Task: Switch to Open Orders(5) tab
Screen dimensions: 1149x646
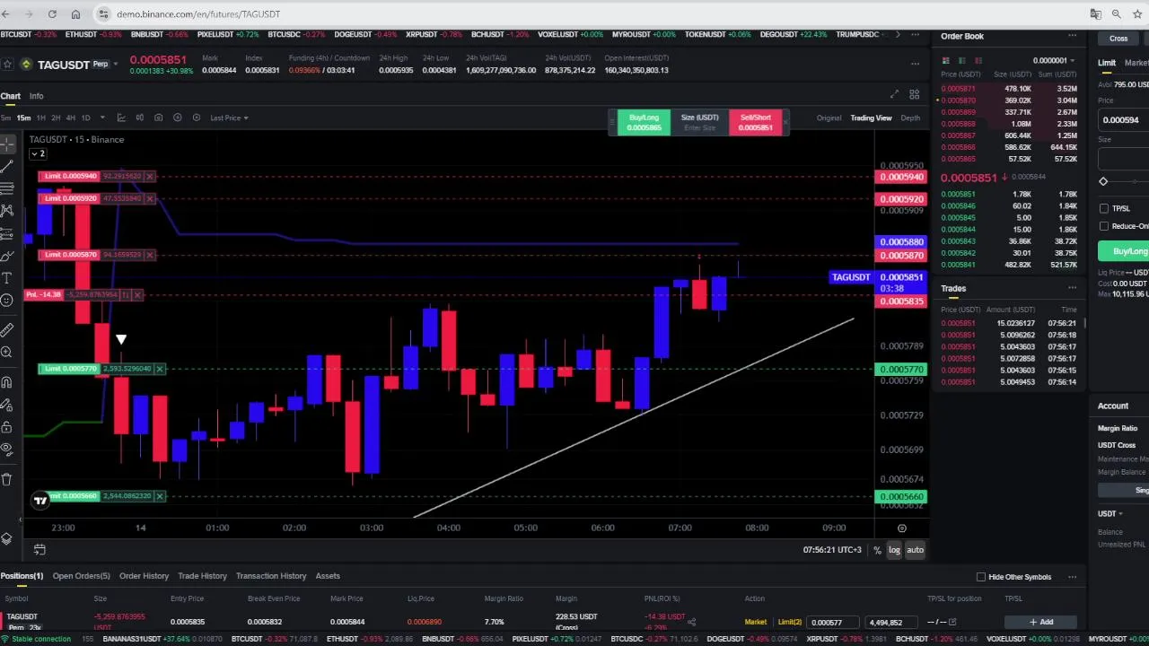Action: [x=81, y=576]
